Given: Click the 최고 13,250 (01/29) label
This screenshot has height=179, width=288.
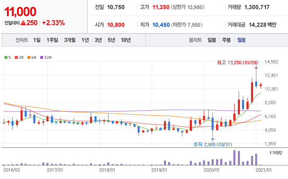Looking at the screenshot, I should (x=237, y=63).
